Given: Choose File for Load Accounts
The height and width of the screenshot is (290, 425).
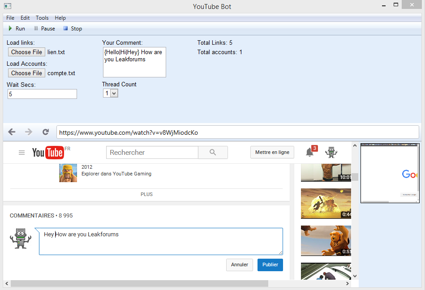Looking at the screenshot, I should 26,73.
